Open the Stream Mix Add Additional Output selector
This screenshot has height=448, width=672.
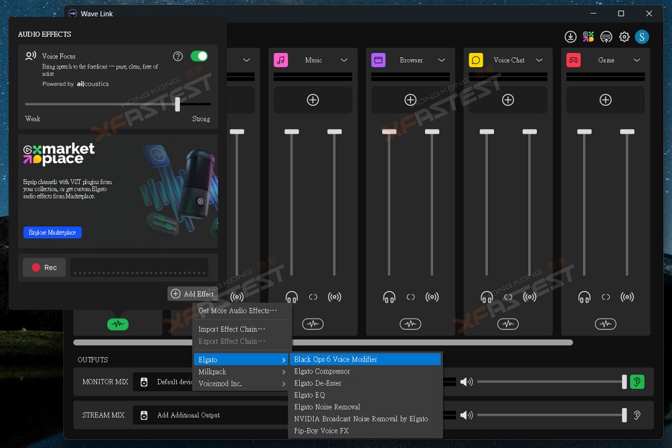210,415
